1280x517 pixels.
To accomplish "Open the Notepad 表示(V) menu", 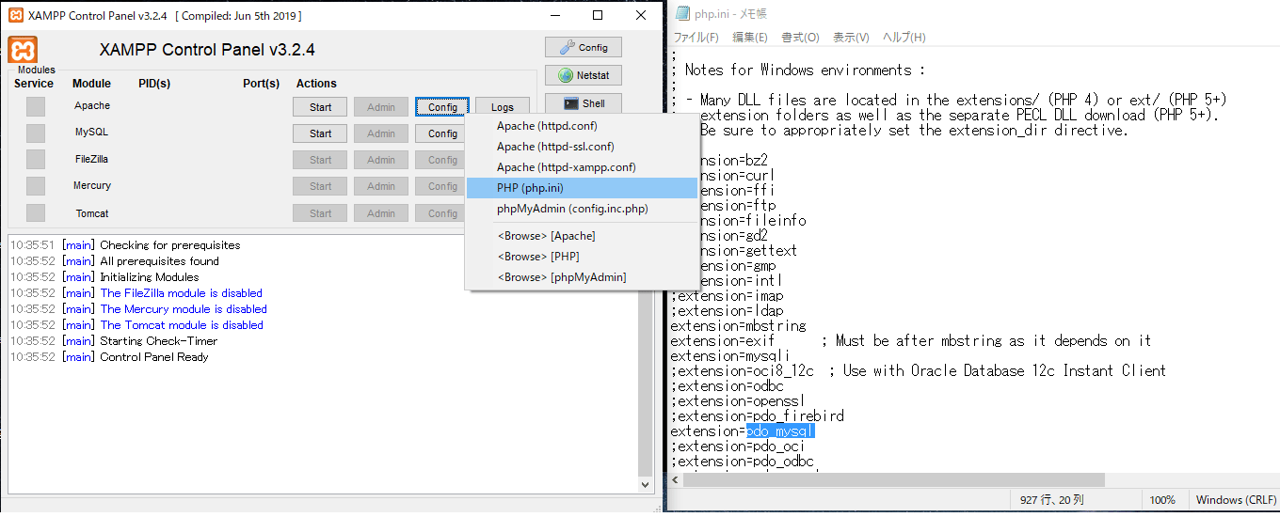I will [850, 38].
